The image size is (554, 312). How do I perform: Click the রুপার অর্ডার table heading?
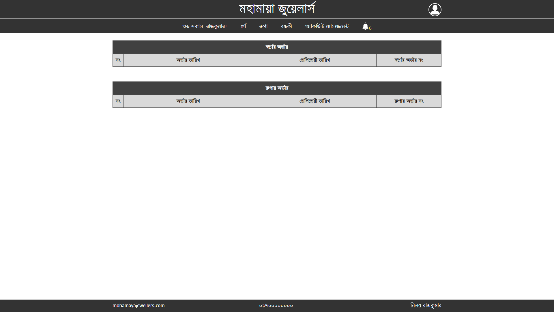pyautogui.click(x=277, y=88)
